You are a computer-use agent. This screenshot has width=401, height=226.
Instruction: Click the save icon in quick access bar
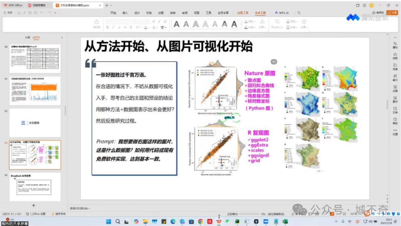tap(19, 13)
